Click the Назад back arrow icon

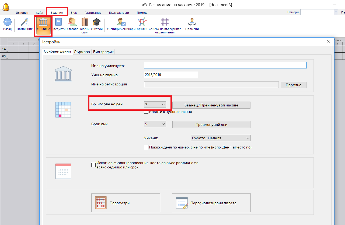7,22
